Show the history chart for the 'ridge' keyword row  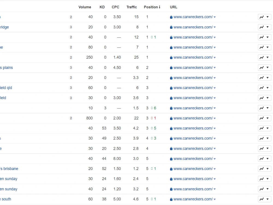tap(262, 27)
